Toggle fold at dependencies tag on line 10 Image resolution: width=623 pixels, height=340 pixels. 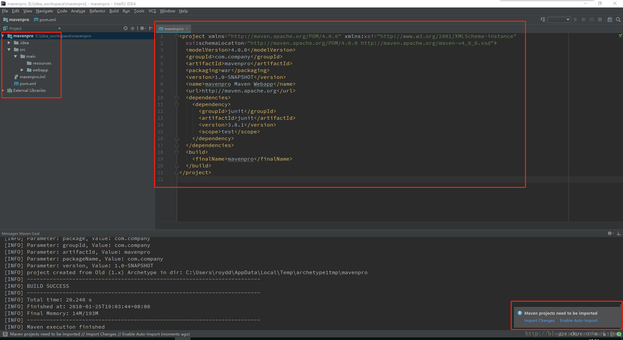pyautogui.click(x=177, y=98)
